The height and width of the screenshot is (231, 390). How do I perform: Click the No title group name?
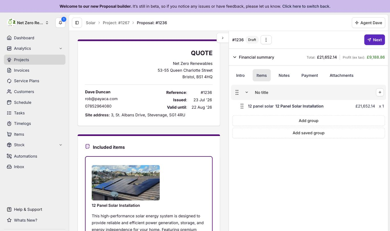(262, 92)
